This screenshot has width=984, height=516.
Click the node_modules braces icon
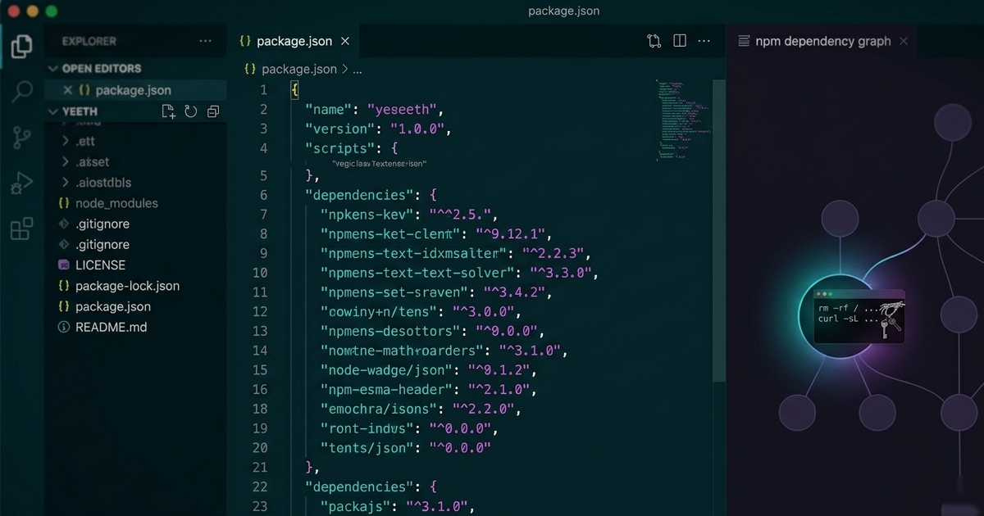point(64,203)
